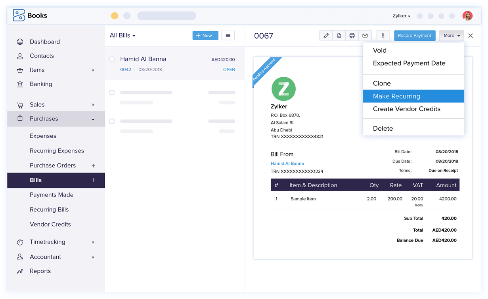Click the Due on Receipt terms value
Screen dimensions: 488x299
coord(443,171)
